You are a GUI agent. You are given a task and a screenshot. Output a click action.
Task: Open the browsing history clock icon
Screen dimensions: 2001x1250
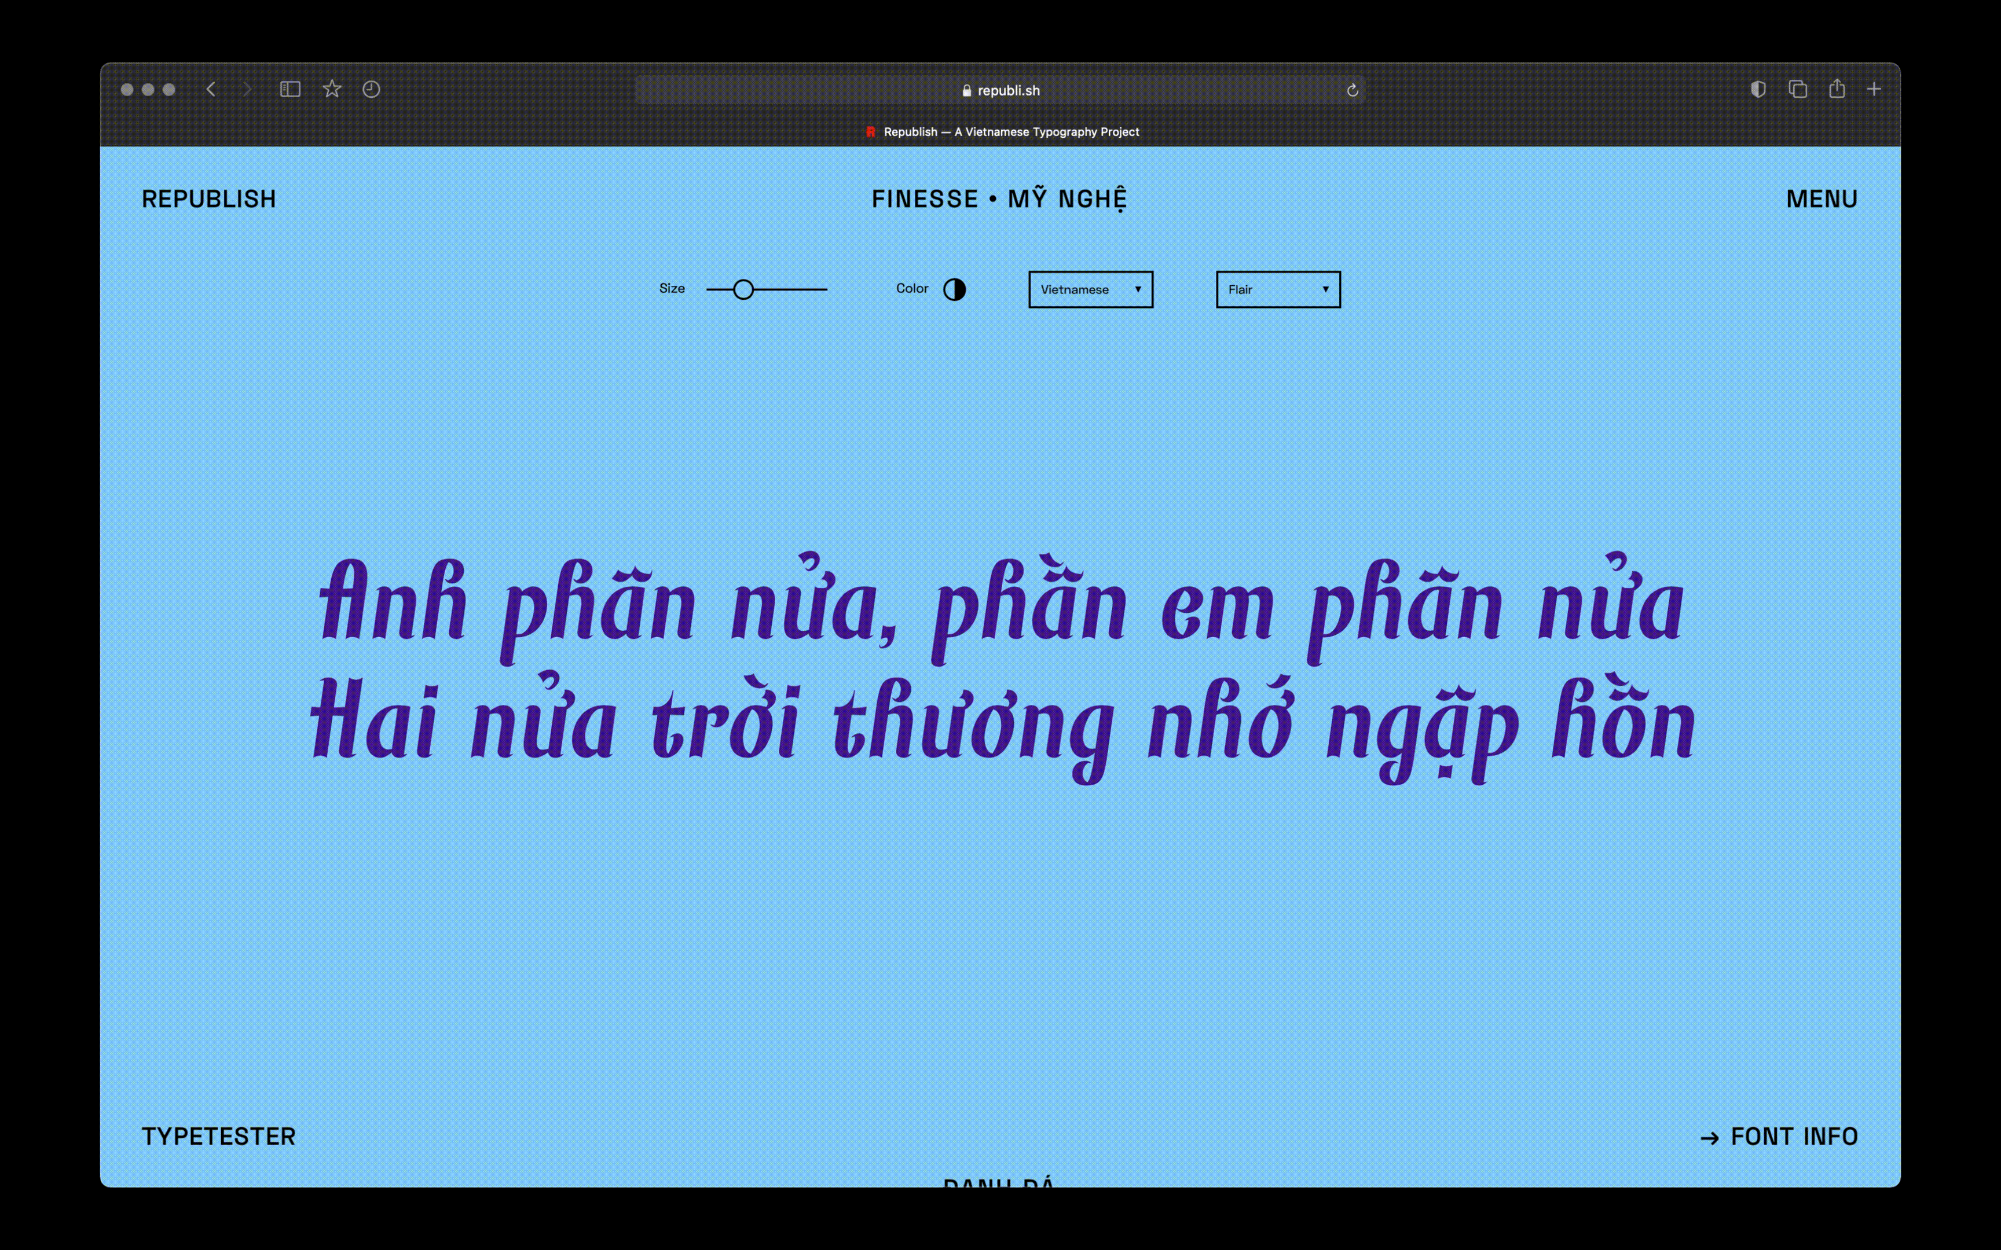pyautogui.click(x=371, y=89)
